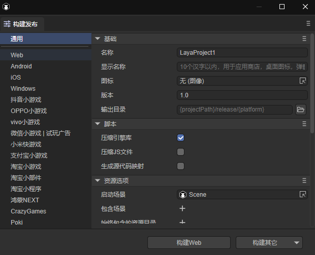This screenshot has width=315, height=255.
Task: Add an included scene with plus icon
Action: click(182, 208)
